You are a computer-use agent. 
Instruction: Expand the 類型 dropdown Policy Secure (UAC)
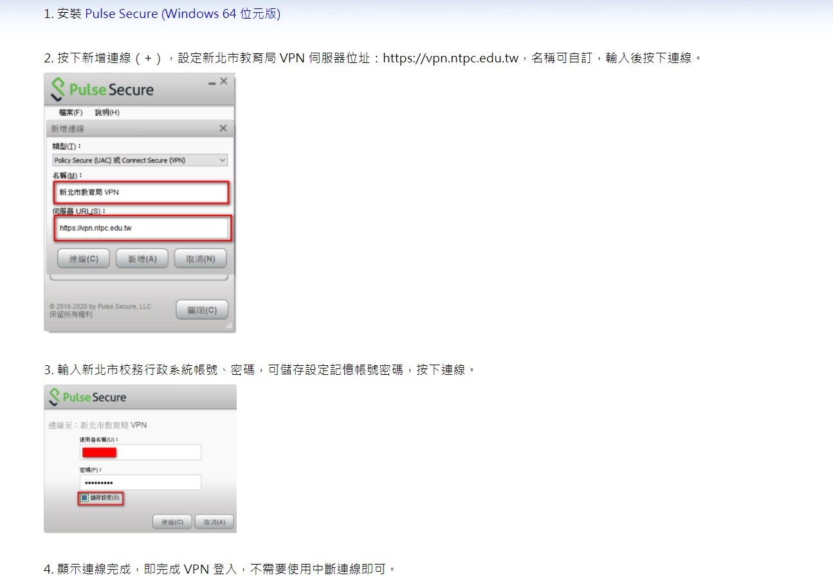pos(140,160)
